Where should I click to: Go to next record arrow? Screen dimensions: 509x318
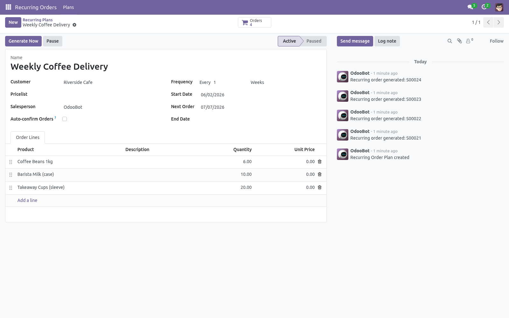tap(499, 22)
